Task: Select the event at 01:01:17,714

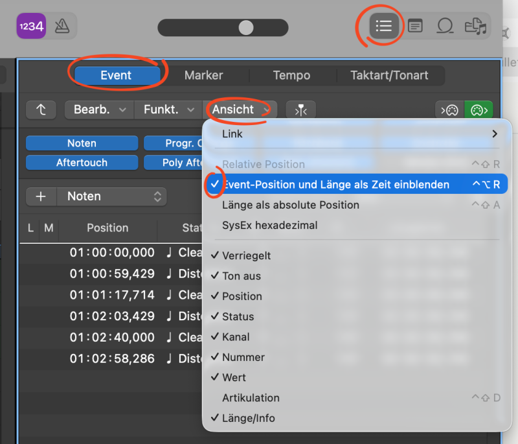Action: click(112, 295)
